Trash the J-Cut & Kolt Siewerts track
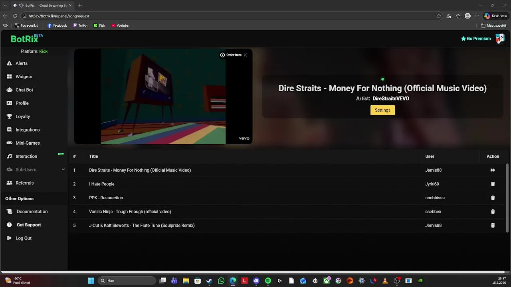Screen dimensions: 511x287 pos(493,226)
